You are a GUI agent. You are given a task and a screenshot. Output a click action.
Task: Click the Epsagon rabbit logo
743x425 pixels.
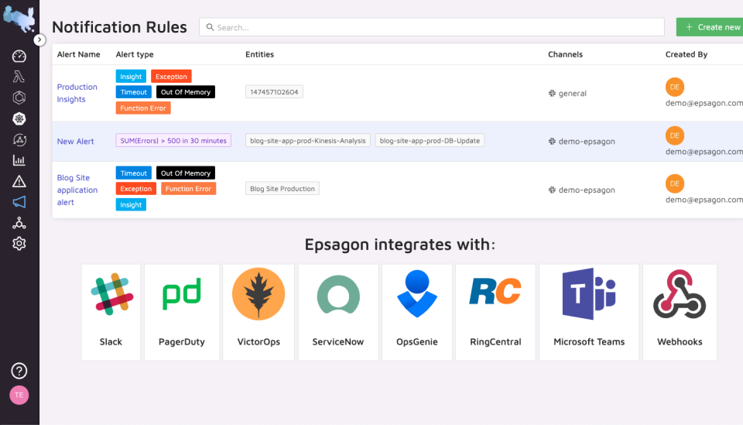(x=19, y=16)
